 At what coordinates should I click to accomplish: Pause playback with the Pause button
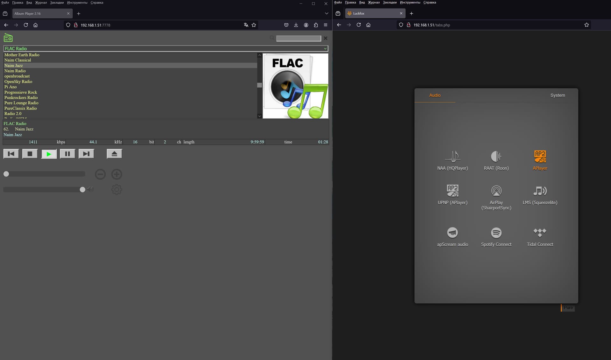coord(67,154)
